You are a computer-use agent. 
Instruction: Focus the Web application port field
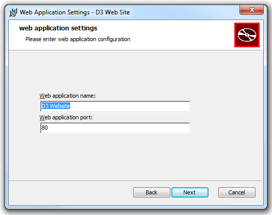tap(115, 128)
